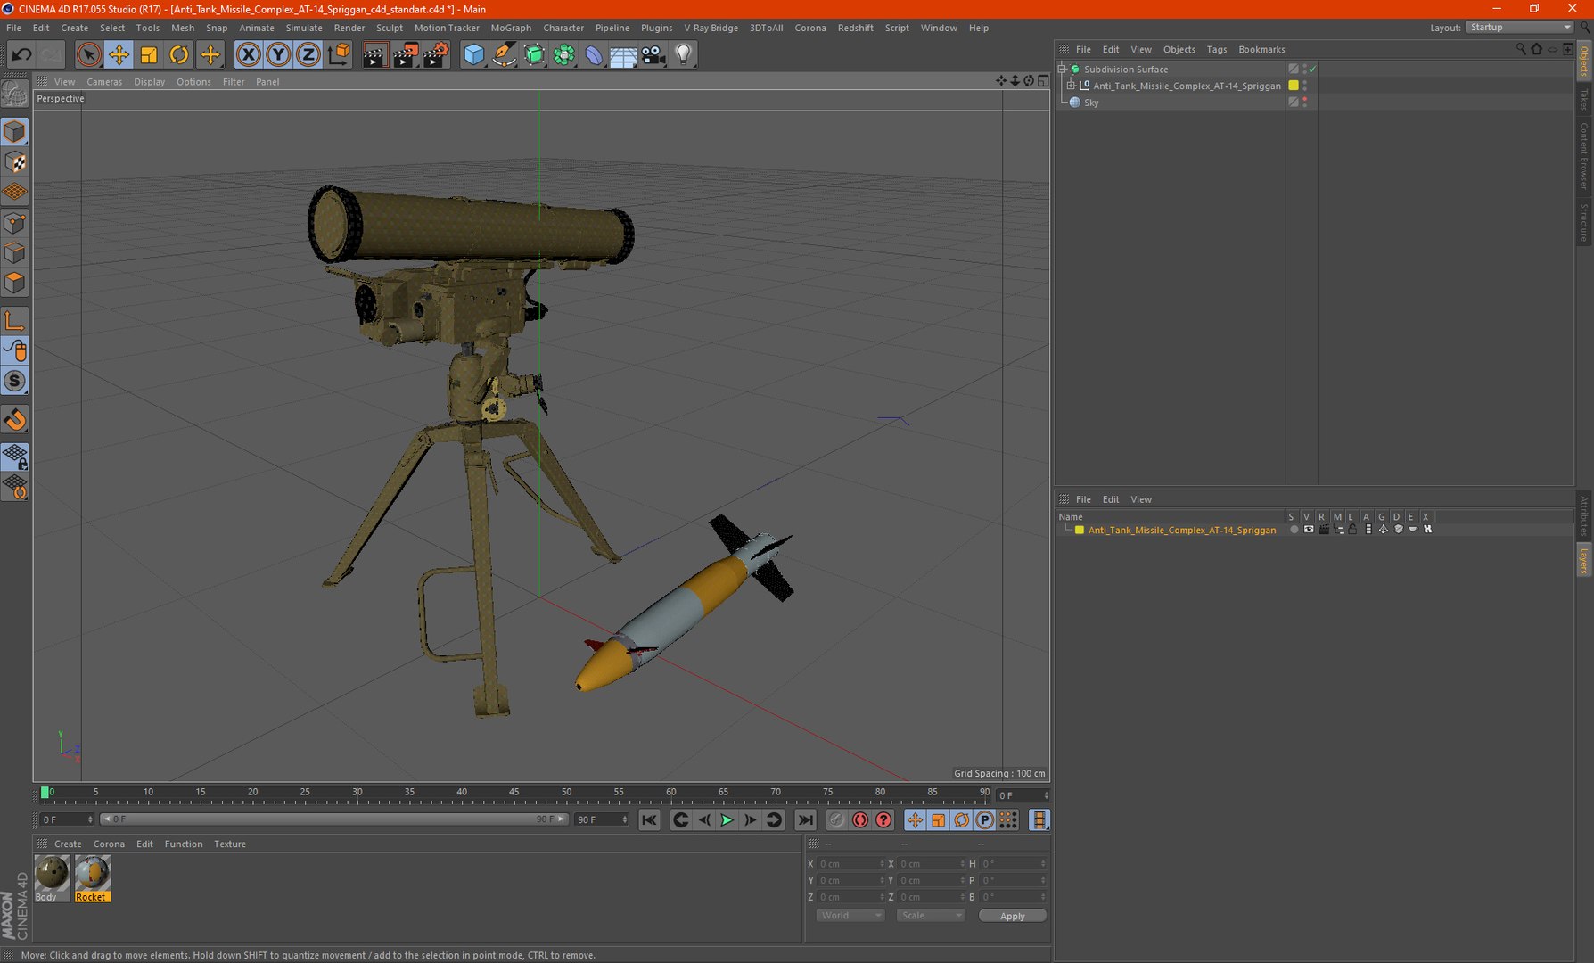This screenshot has height=963, width=1594.
Task: Click frame 45 on the timeline
Action: 514,794
